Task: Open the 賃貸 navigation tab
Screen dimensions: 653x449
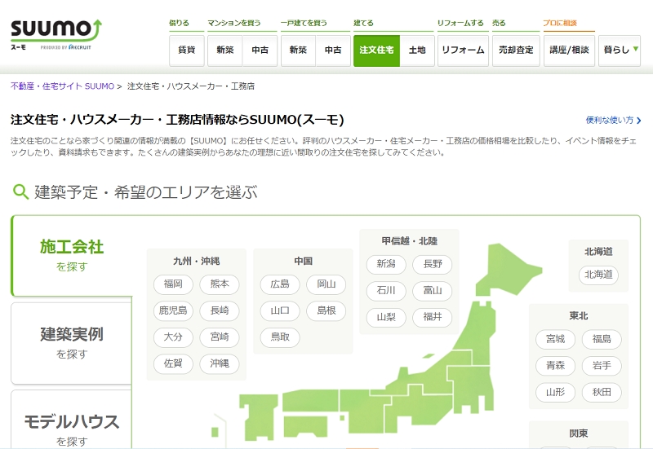Action: point(187,51)
